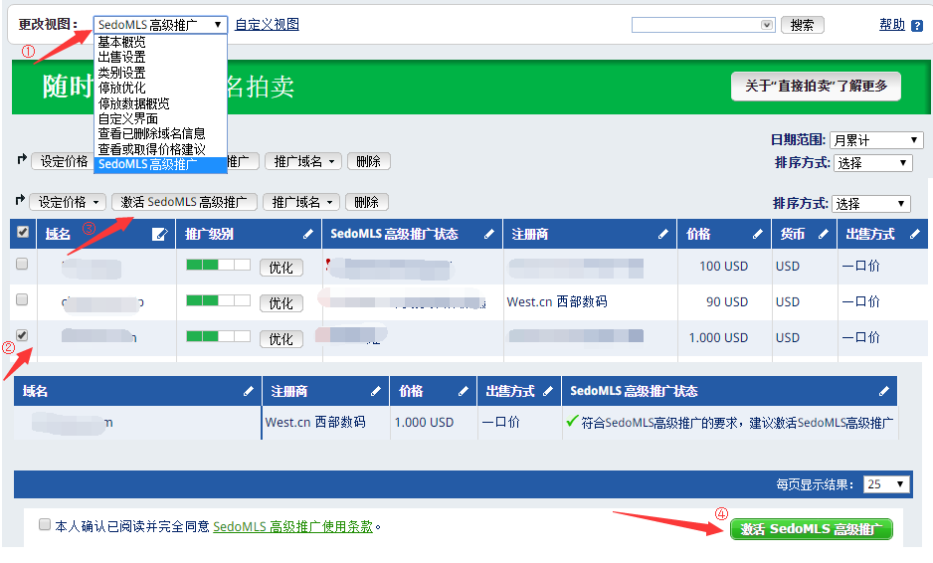Click pencil icon in 域名 column header
Image resolution: width=933 pixels, height=563 pixels.
pyautogui.click(x=159, y=235)
